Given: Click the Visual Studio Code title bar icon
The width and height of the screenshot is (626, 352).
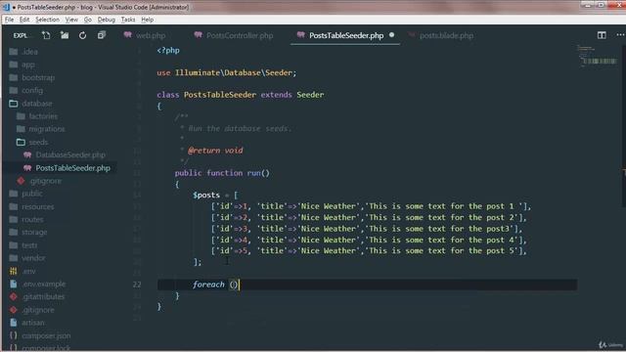Looking at the screenshot, I should coord(6,7).
